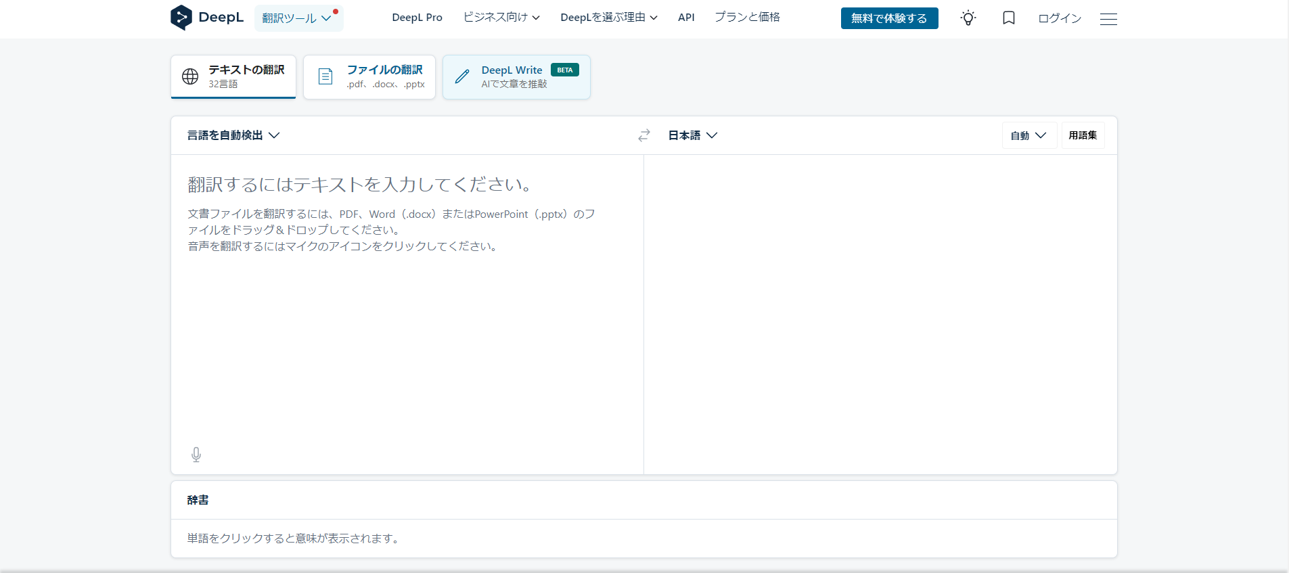Viewport: 1289px width, 573px height.
Task: Open saved translations bookmark icon
Action: click(1008, 18)
